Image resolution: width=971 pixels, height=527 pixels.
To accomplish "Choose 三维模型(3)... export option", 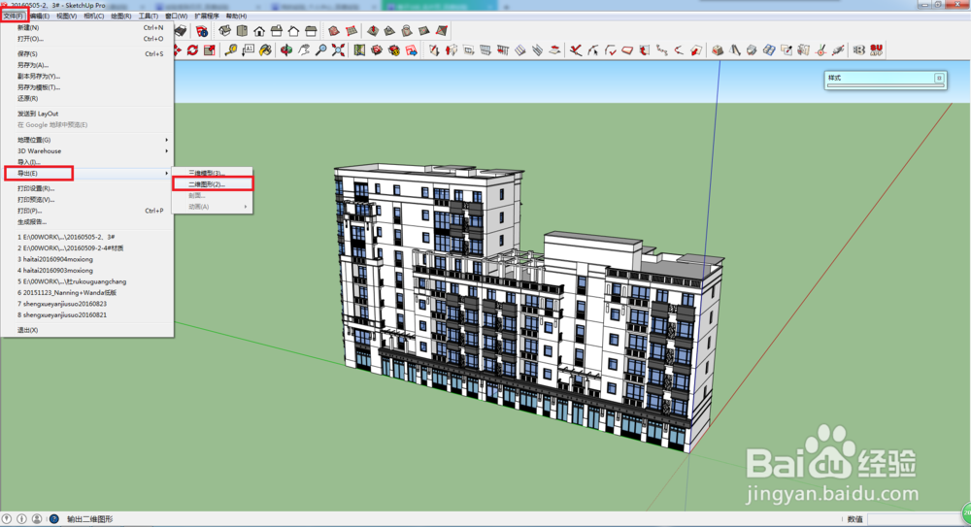I will coord(213,174).
